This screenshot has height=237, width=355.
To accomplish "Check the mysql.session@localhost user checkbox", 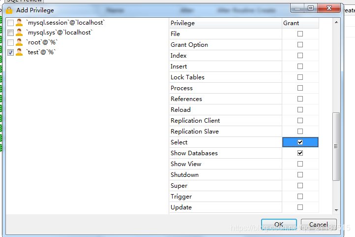I will pyautogui.click(x=10, y=23).
